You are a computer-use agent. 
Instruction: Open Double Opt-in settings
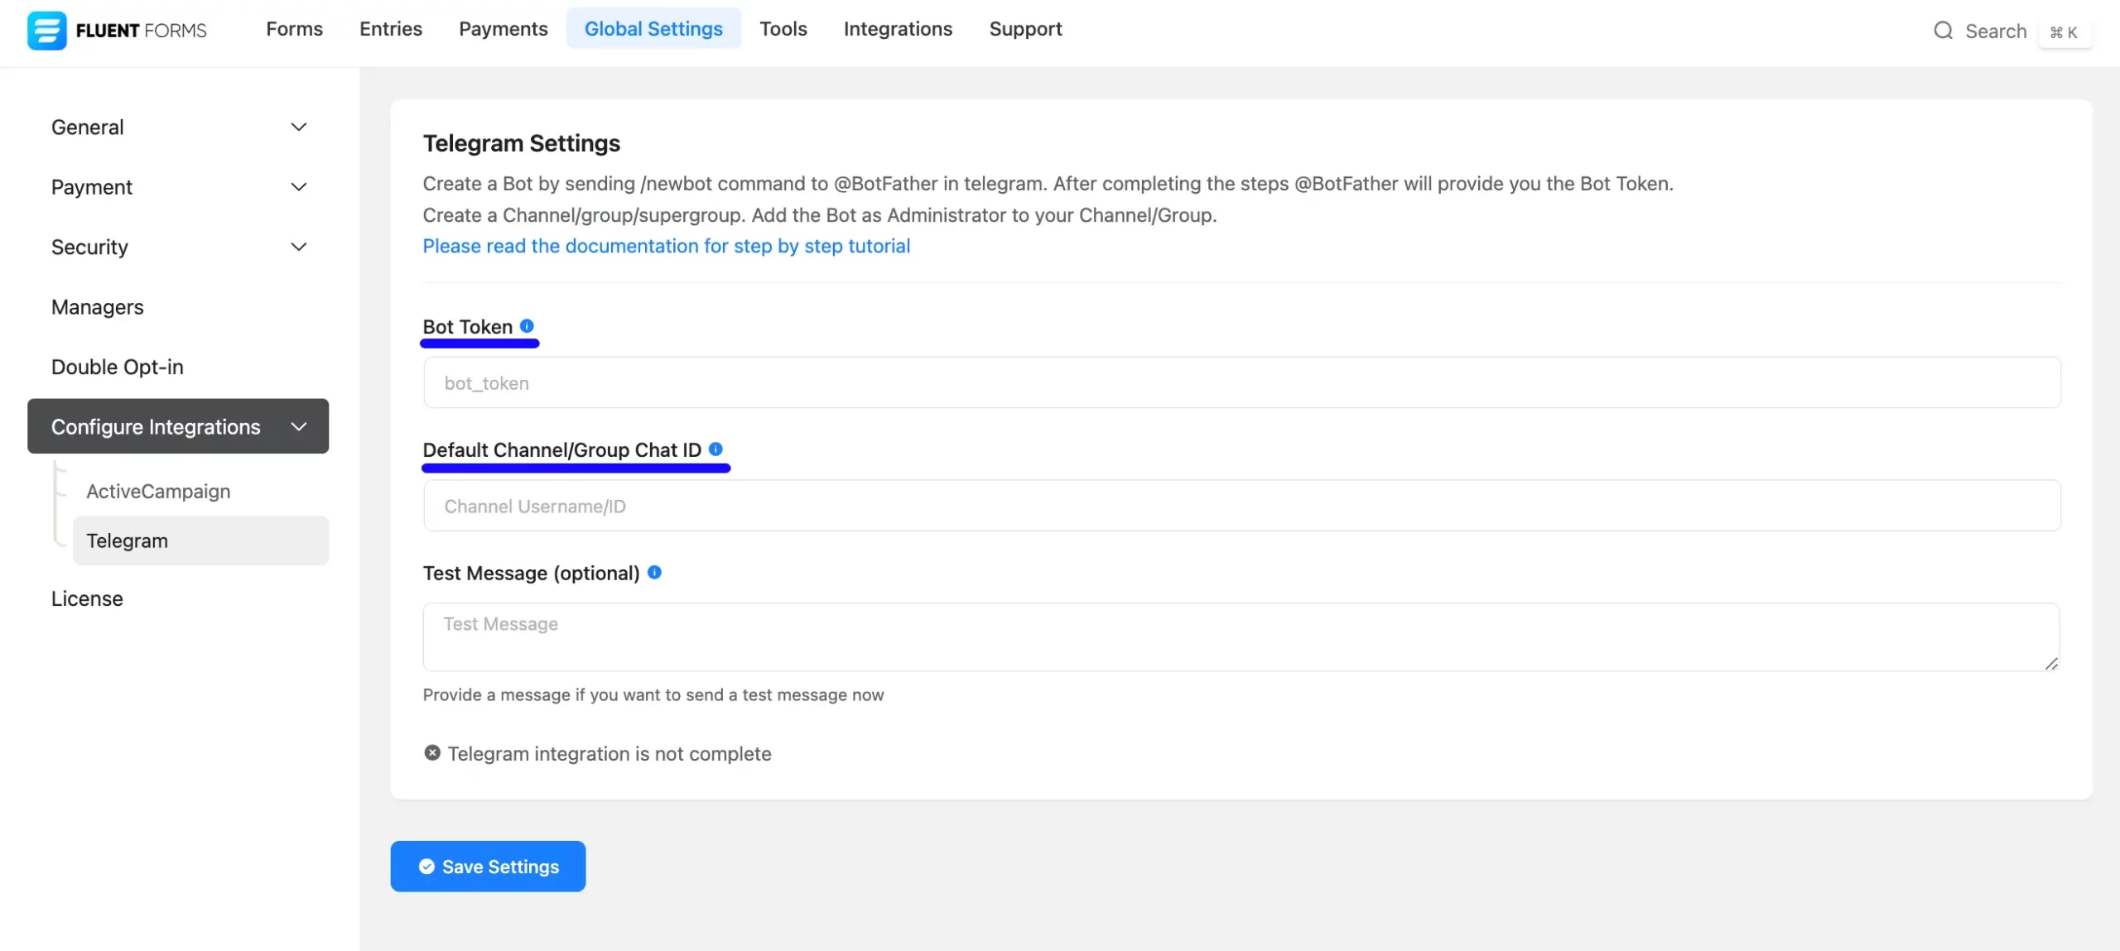pos(118,367)
